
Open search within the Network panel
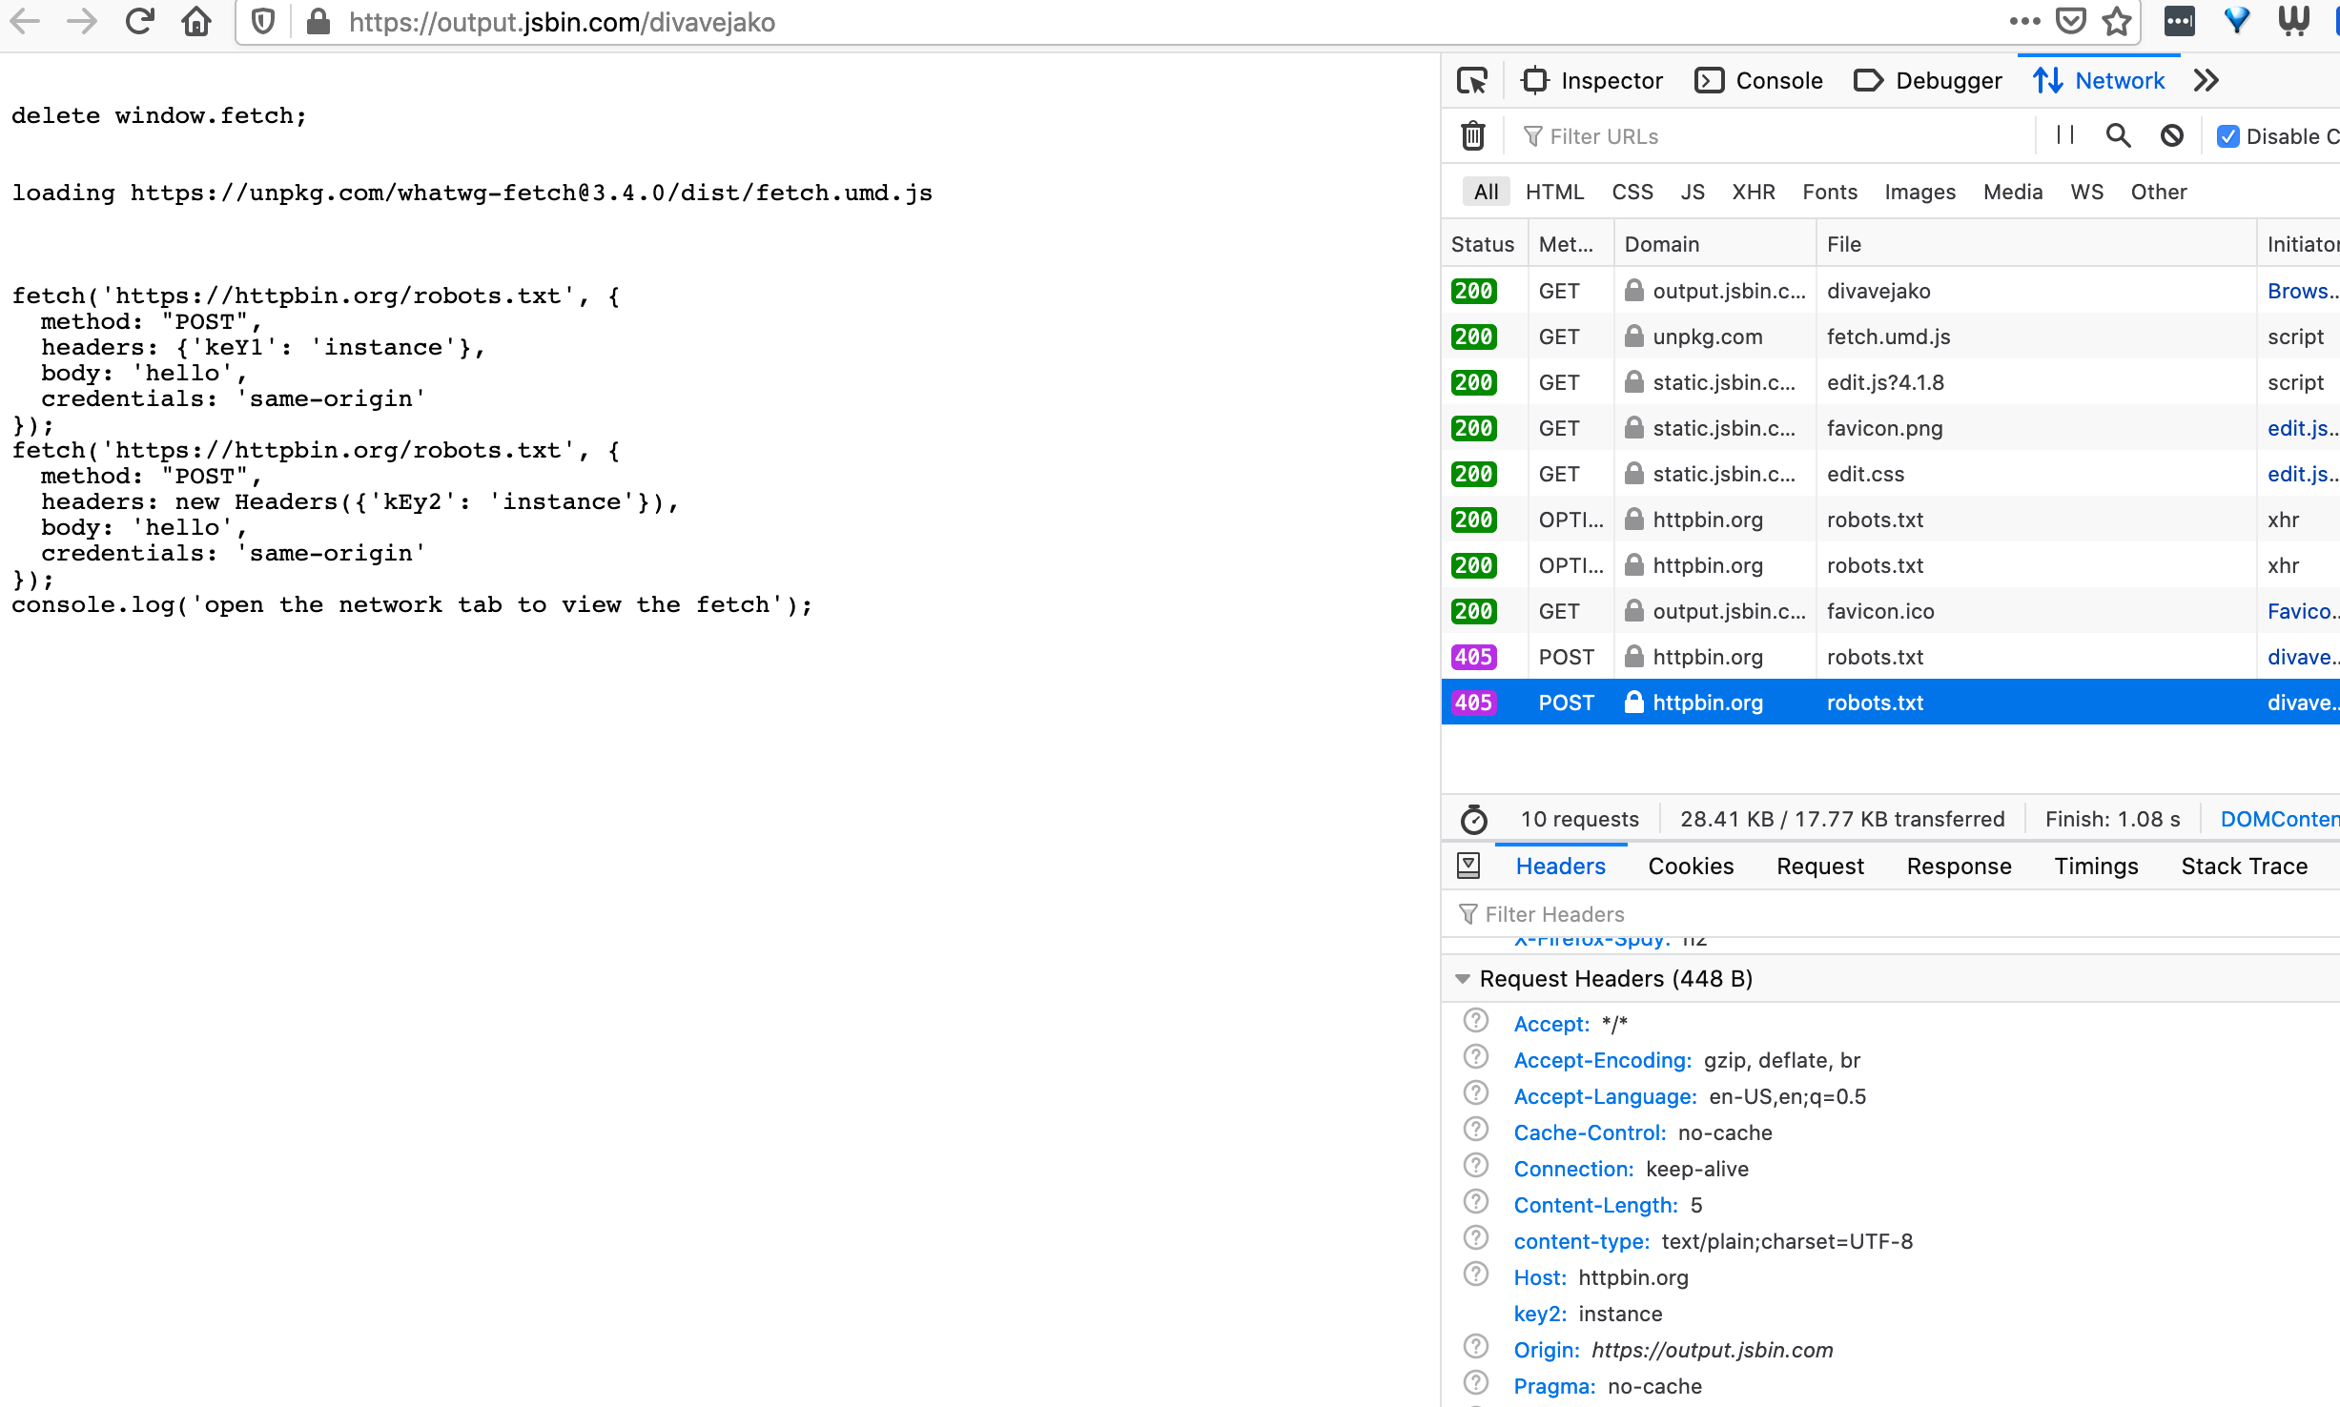click(x=2117, y=135)
